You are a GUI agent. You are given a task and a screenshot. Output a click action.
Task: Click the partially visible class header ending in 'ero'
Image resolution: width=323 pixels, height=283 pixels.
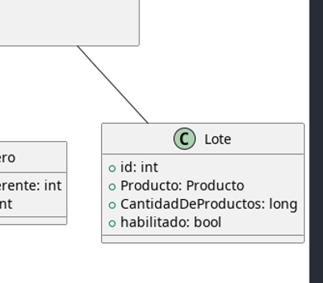pos(34,158)
